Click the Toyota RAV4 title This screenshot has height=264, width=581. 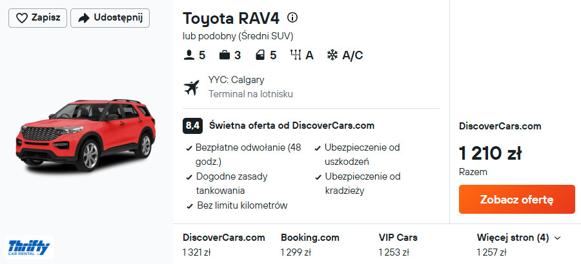[231, 17]
